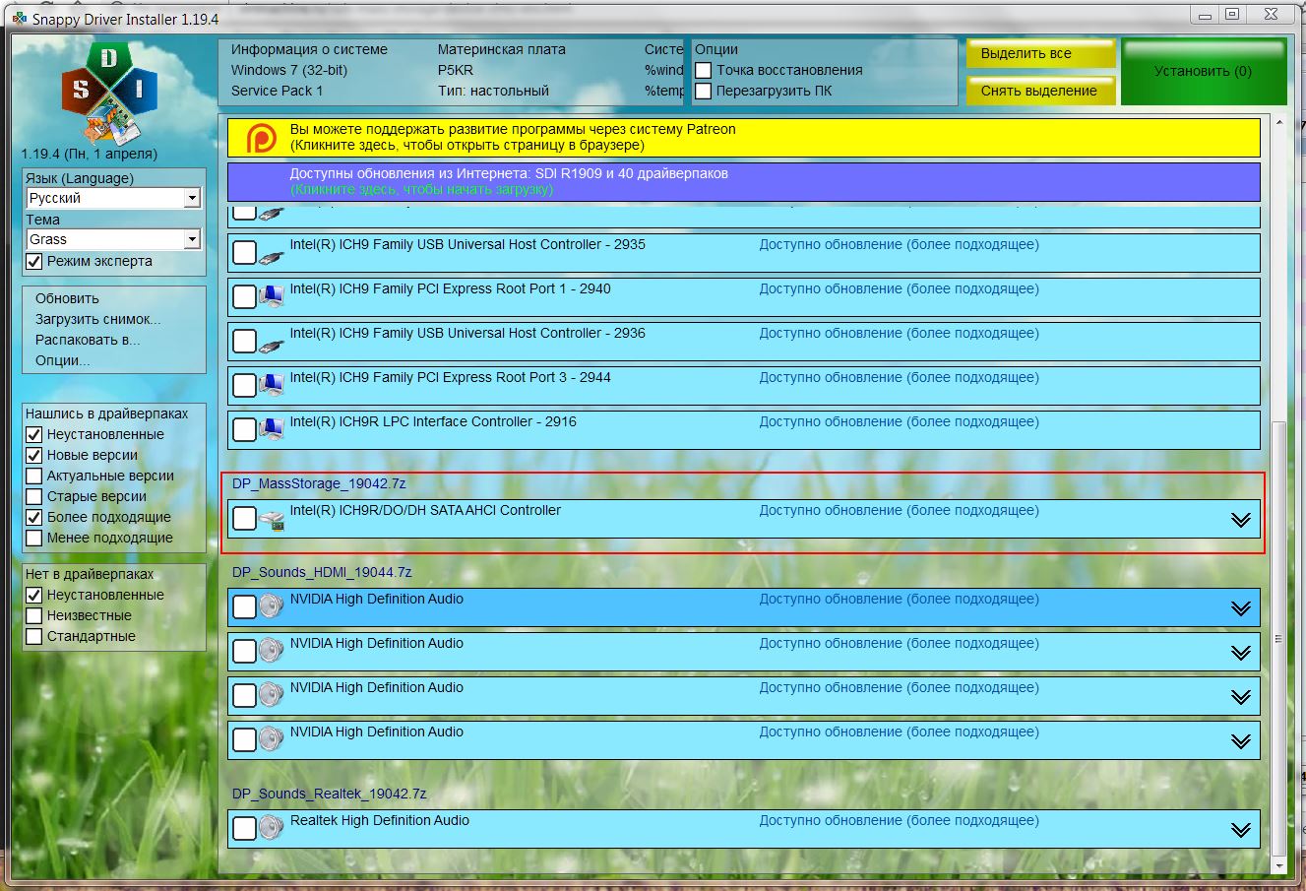Click the driver list scrollbar up arrow
The image size is (1306, 891).
tap(1279, 122)
